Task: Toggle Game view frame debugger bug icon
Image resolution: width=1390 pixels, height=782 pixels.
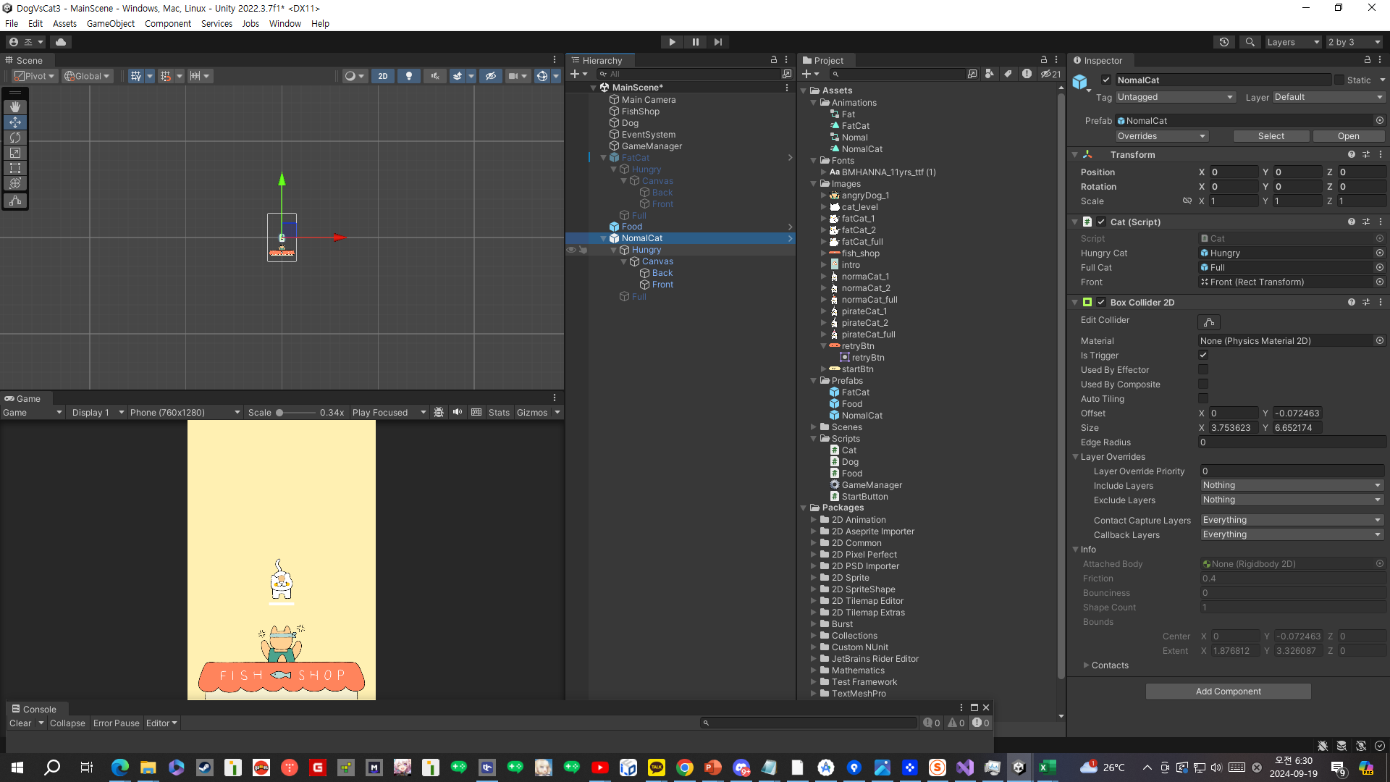Action: click(x=439, y=413)
